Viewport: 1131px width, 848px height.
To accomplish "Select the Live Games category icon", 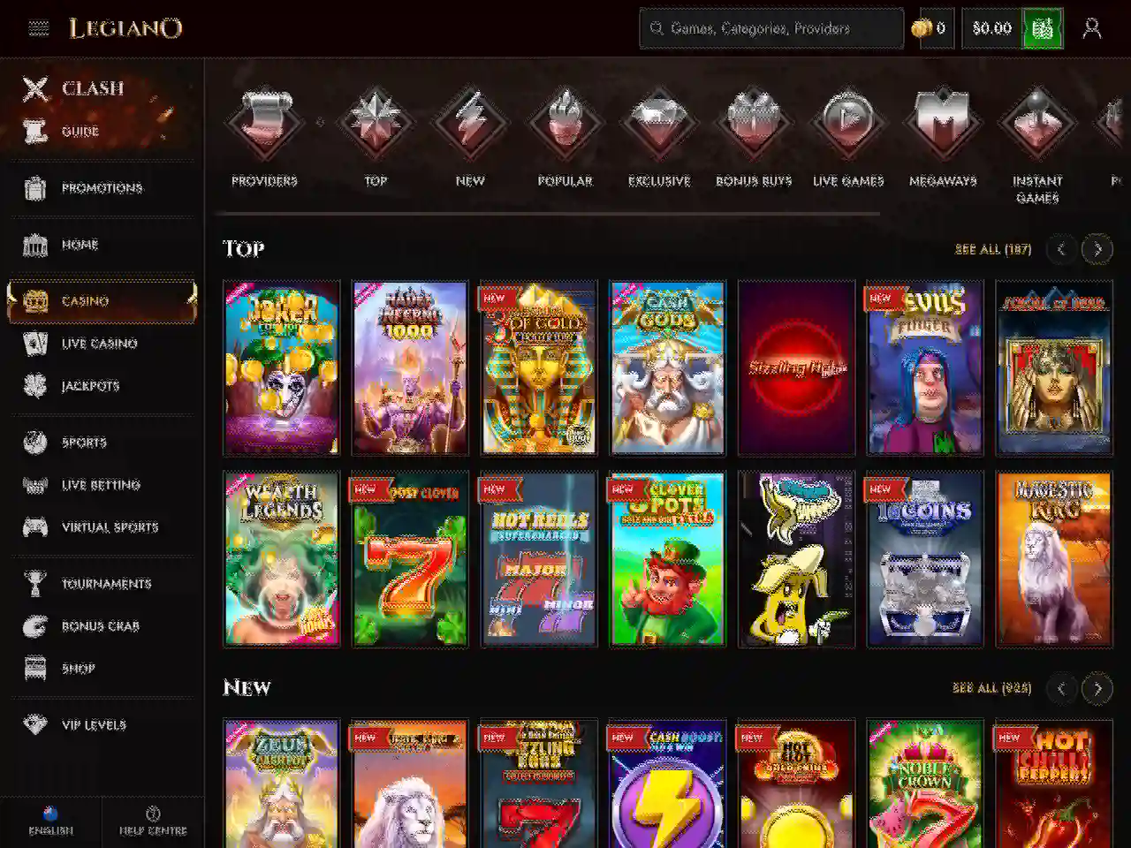I will pyautogui.click(x=848, y=122).
